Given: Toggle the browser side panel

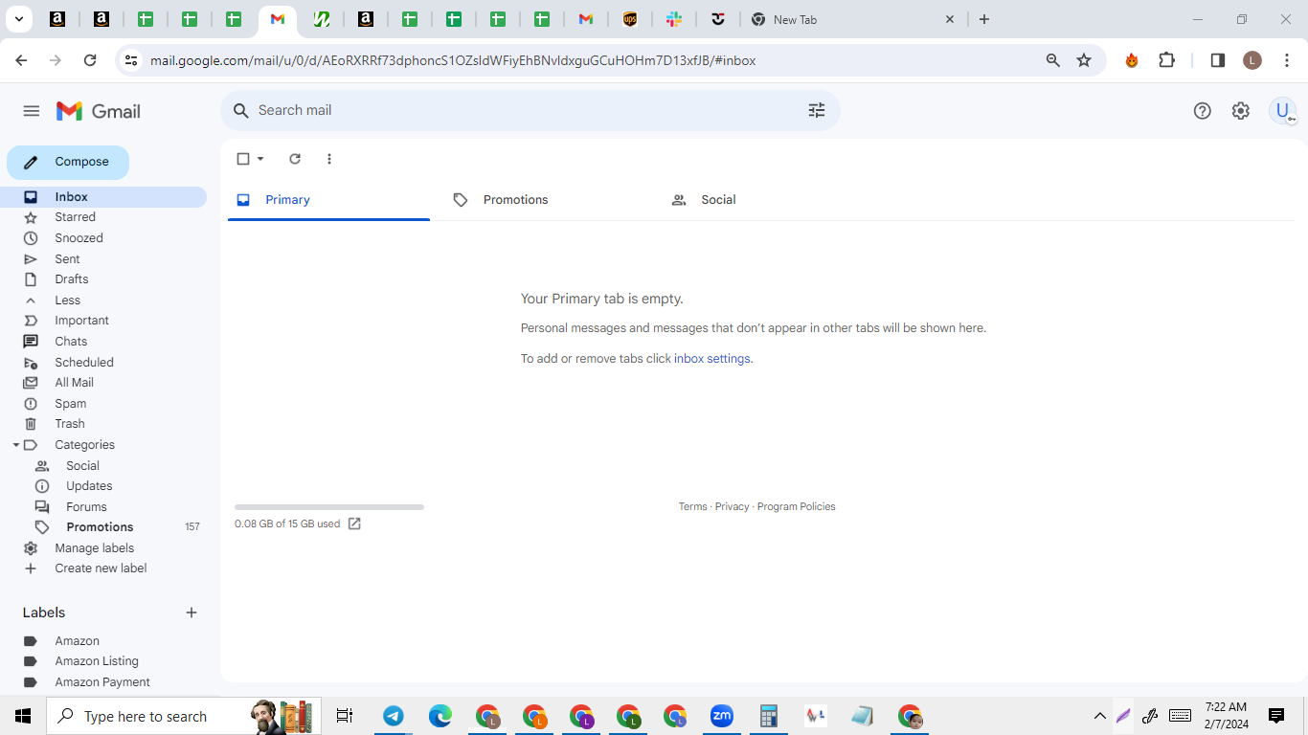Looking at the screenshot, I should pos(1218,60).
